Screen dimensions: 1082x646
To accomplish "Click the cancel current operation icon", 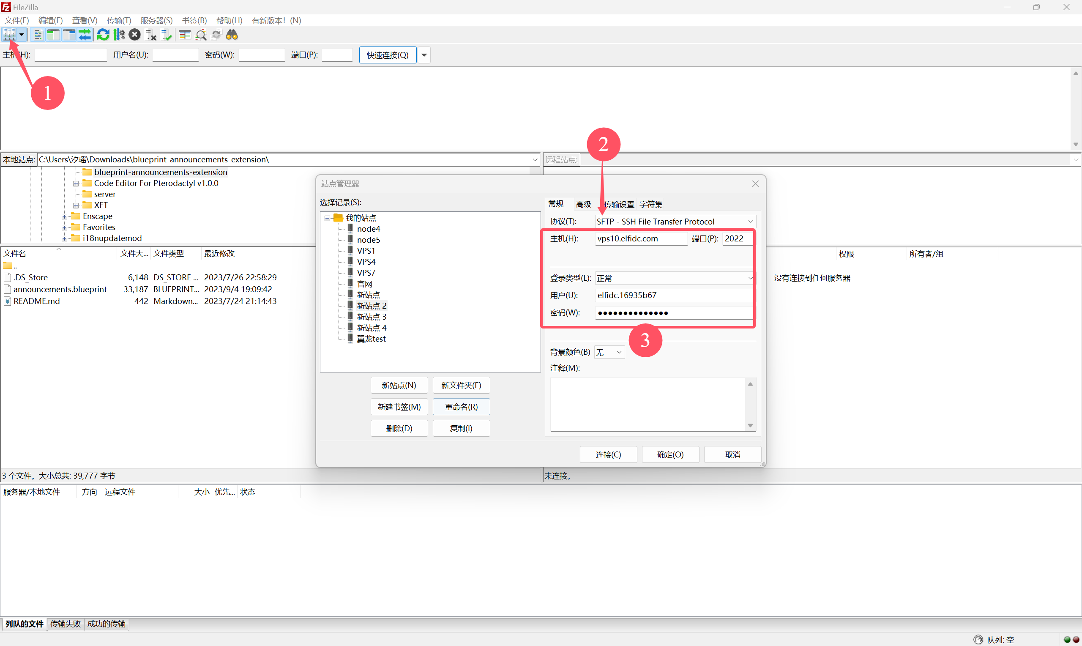I will pos(134,35).
